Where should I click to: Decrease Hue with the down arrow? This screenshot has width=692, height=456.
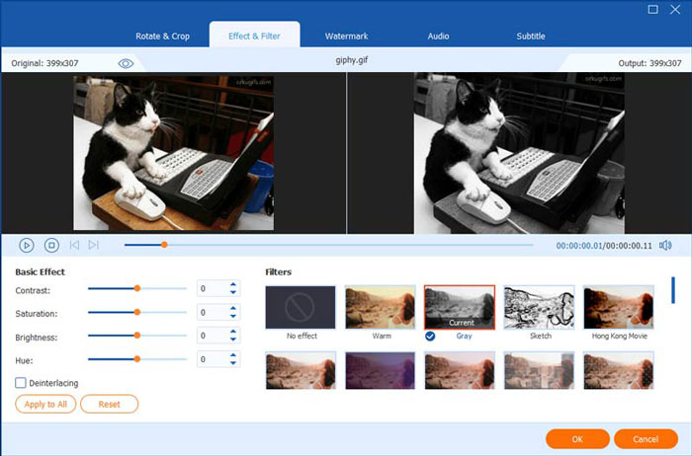[233, 363]
